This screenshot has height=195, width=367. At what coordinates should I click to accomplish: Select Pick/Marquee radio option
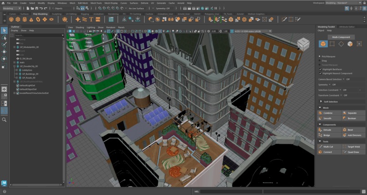320,56
